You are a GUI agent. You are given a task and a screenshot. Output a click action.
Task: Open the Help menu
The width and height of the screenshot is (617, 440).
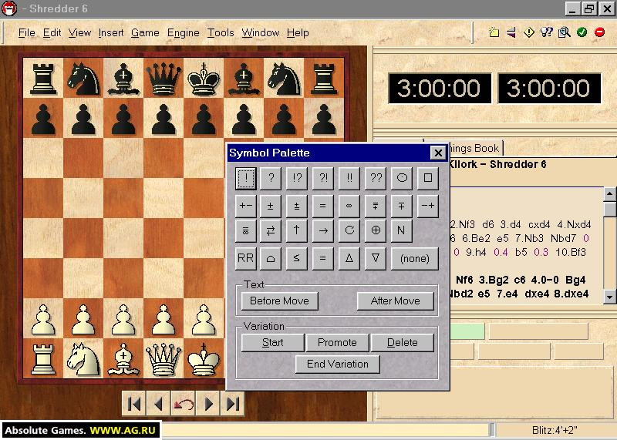(x=298, y=32)
